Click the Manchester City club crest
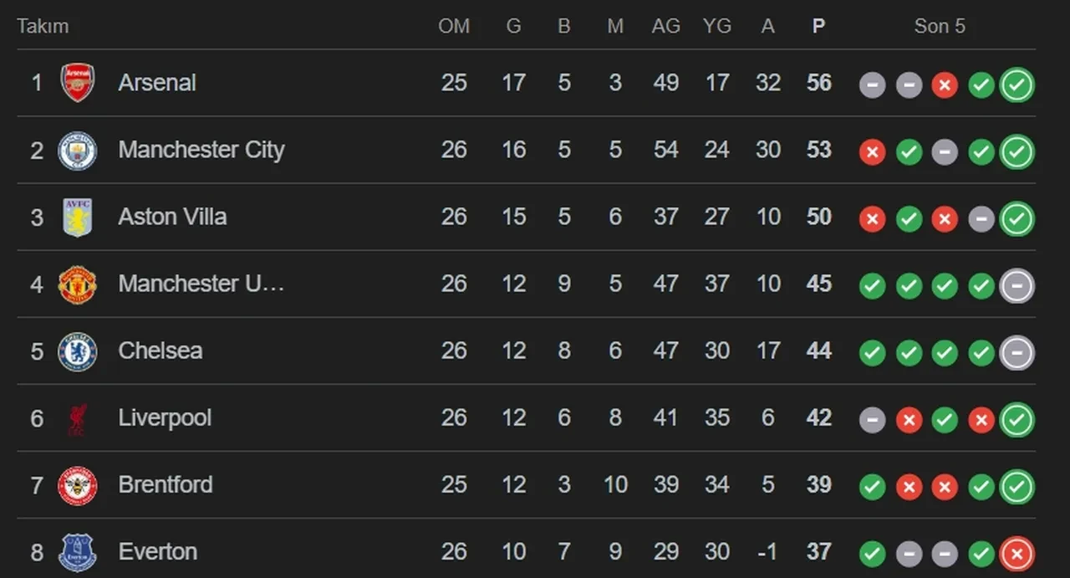Screen dimensions: 1070x578 [78, 151]
